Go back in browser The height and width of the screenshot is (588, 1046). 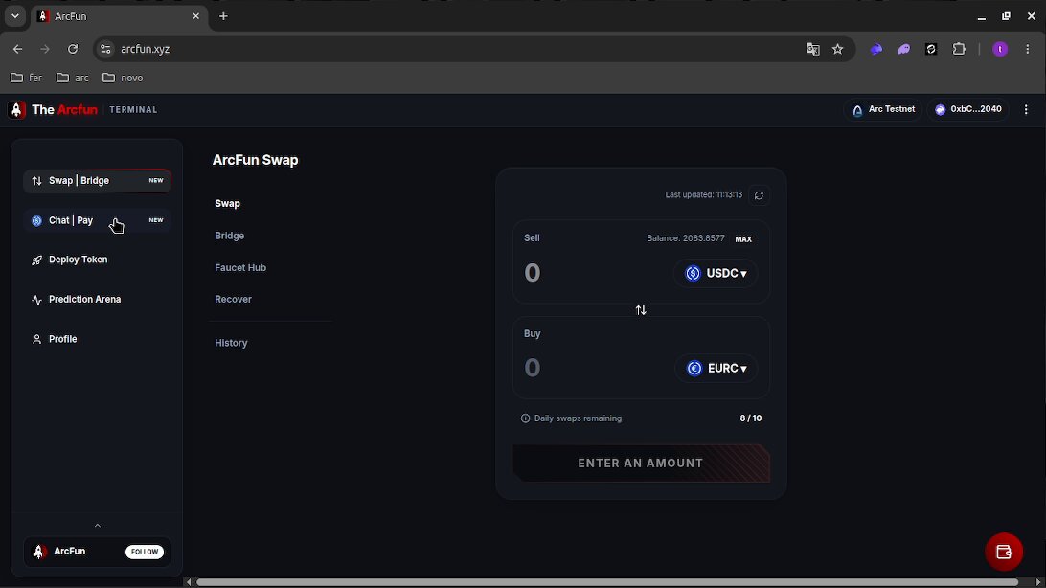click(x=17, y=50)
